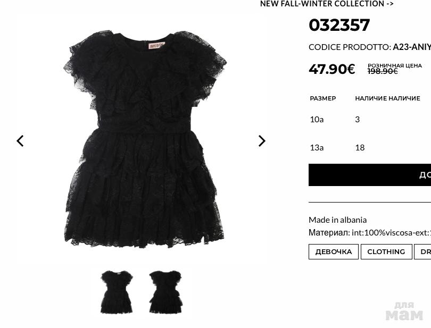The height and width of the screenshot is (328, 431).
Task: Click the main black dress image
Action: click(x=145, y=139)
